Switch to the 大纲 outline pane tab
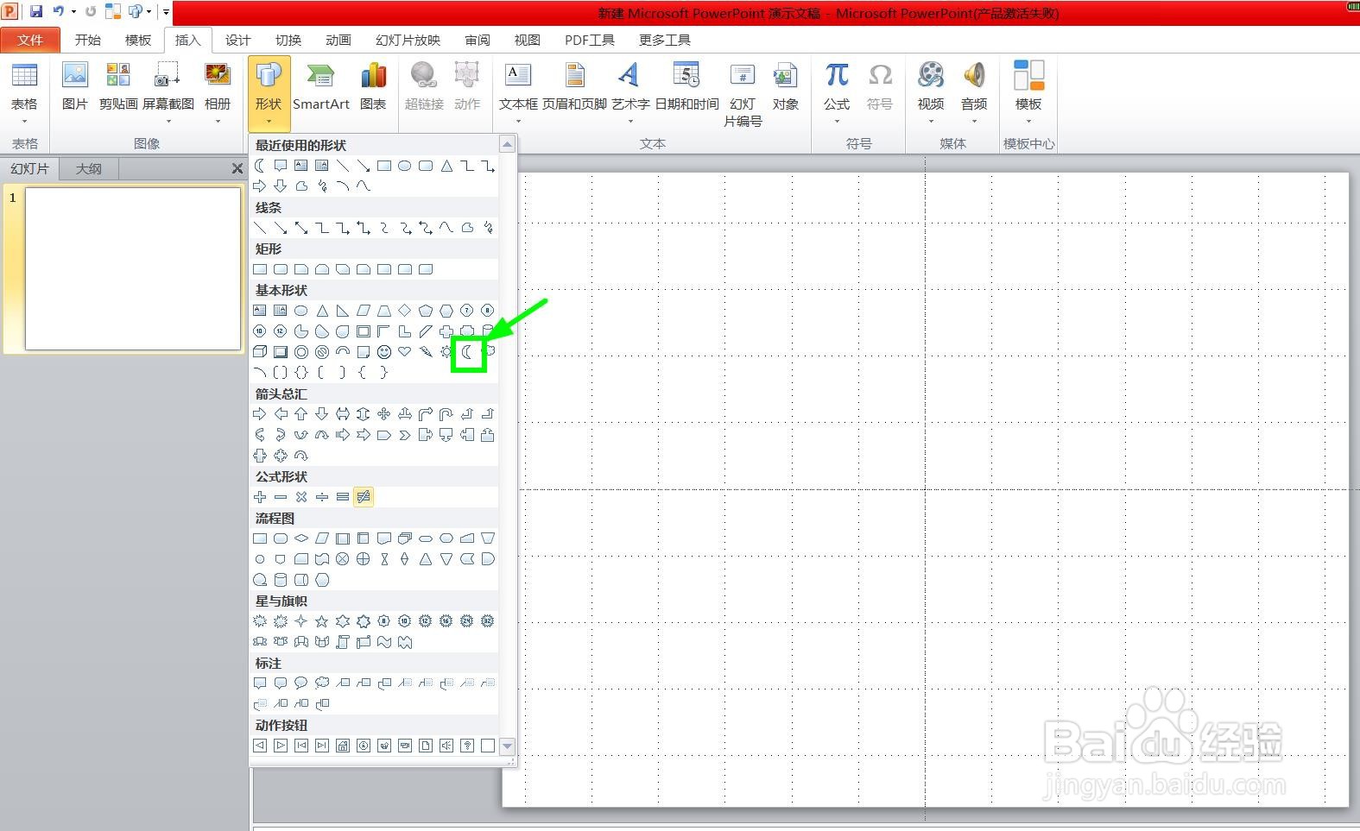The height and width of the screenshot is (831, 1360). tap(89, 168)
